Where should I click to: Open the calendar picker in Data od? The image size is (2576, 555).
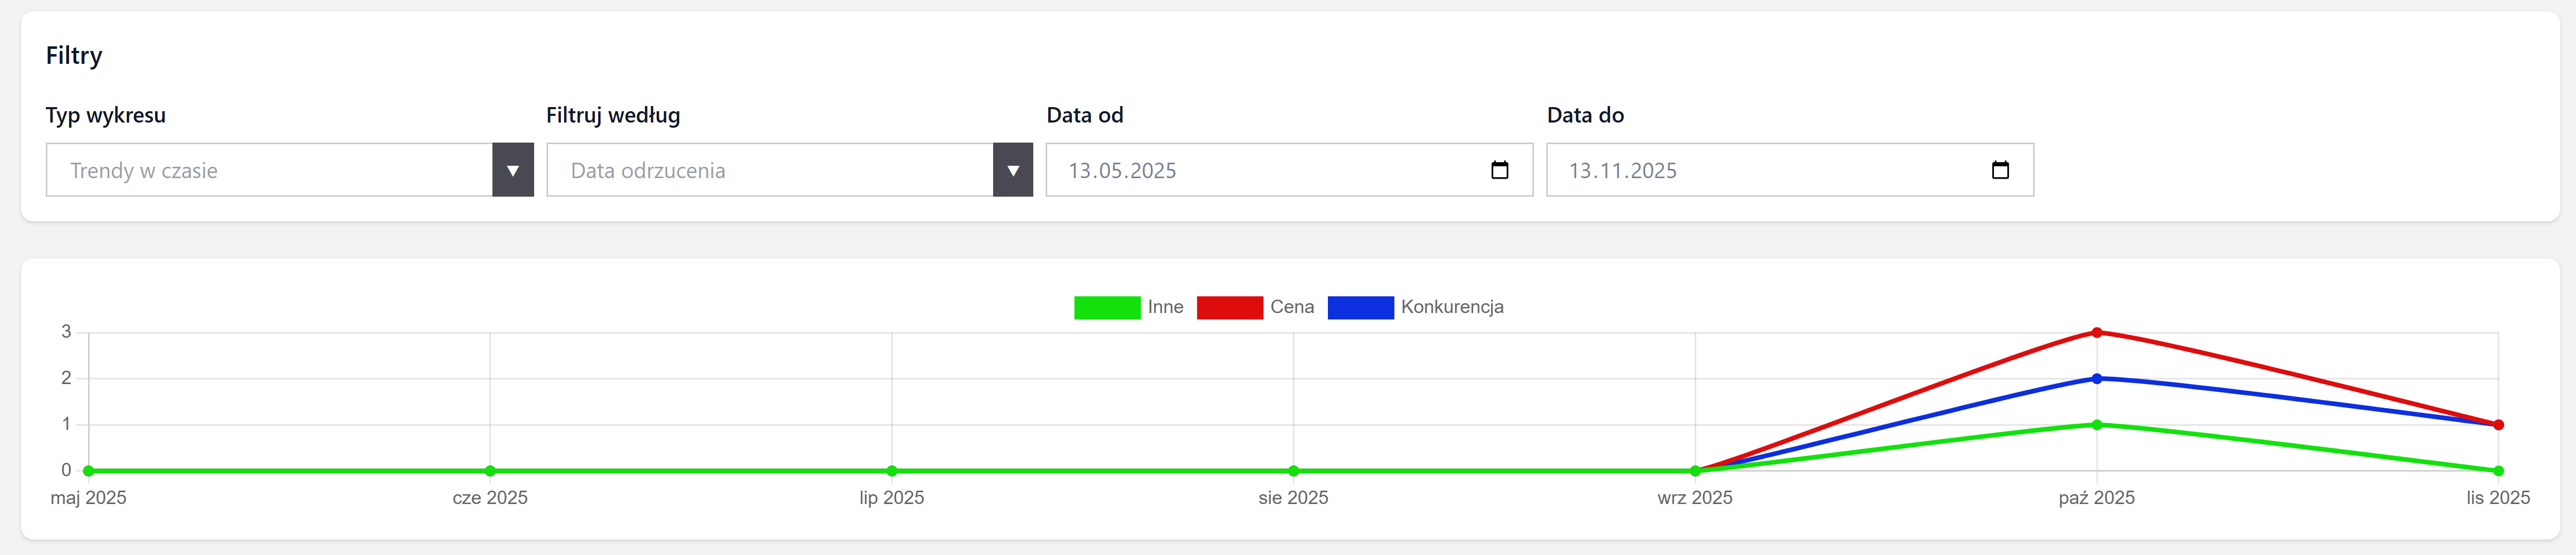click(x=1499, y=170)
